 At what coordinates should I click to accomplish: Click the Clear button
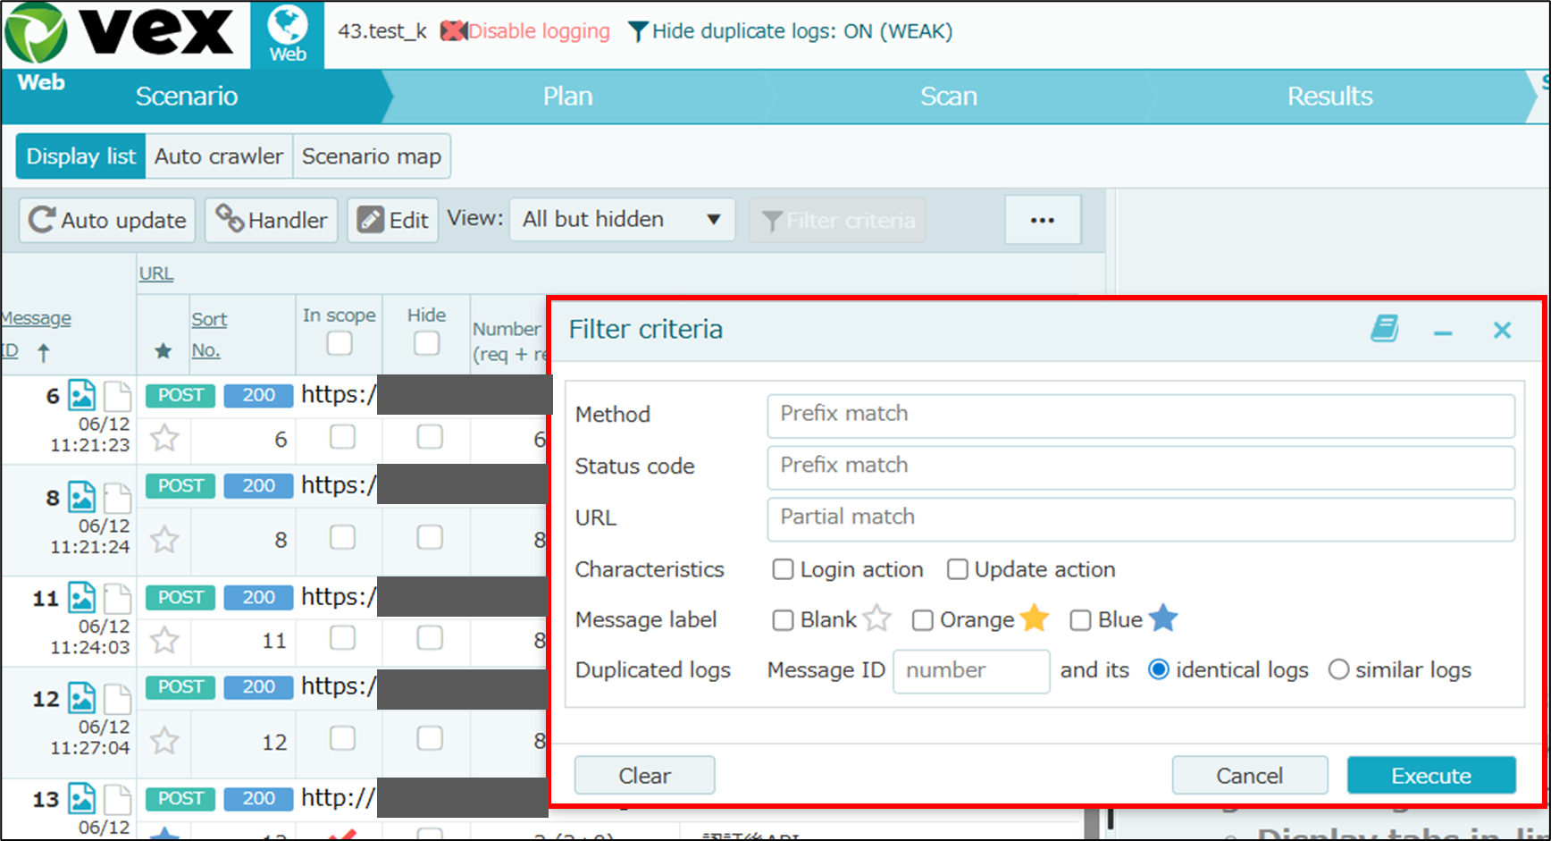644,776
